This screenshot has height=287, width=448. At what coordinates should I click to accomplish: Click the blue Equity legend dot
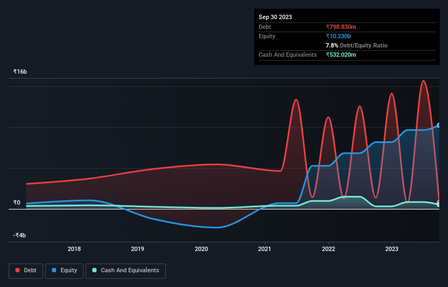[x=54, y=270]
